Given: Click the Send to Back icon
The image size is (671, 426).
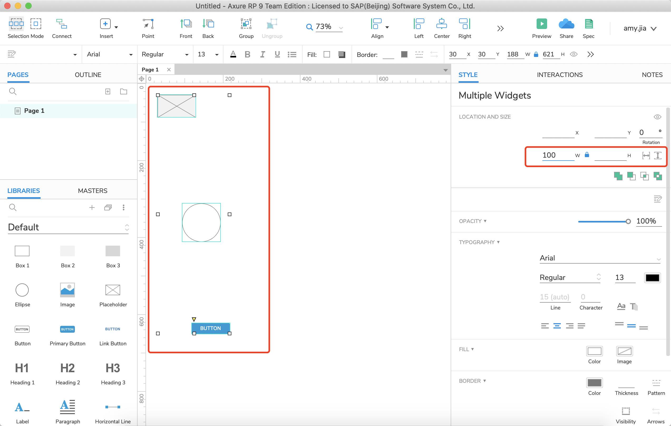Looking at the screenshot, I should click(208, 24).
